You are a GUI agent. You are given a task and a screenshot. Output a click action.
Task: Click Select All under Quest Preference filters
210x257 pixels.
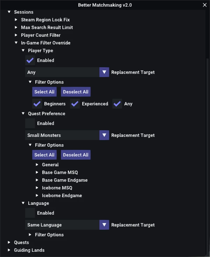click(44, 155)
